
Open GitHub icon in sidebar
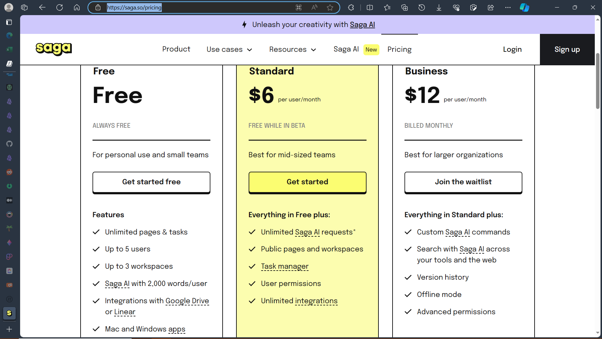click(x=9, y=144)
